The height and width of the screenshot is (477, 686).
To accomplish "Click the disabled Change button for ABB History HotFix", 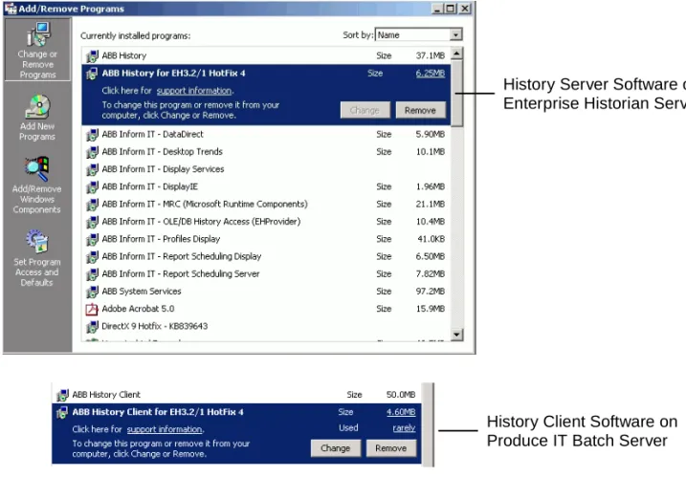I will (x=365, y=110).
